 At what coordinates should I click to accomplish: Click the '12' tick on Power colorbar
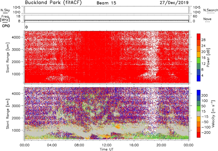tap(203, 64)
